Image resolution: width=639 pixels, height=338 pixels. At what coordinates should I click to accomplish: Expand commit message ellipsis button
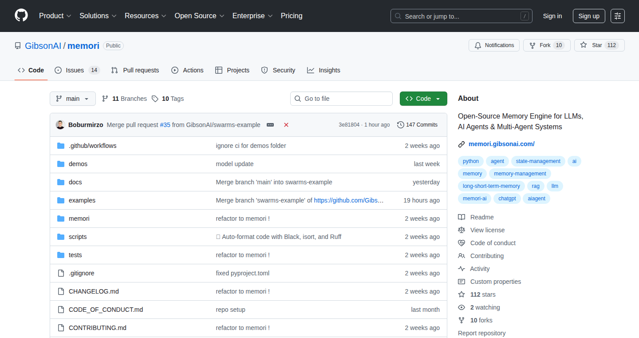[270, 125]
